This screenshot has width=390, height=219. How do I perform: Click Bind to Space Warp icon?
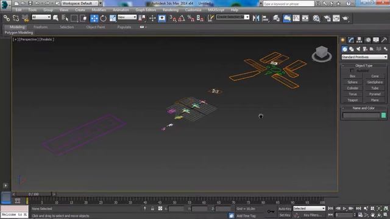(x=25, y=18)
